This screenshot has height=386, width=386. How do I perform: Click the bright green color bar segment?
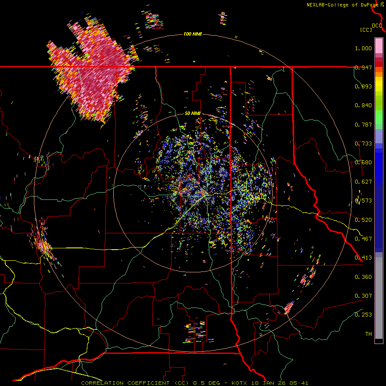(379, 117)
